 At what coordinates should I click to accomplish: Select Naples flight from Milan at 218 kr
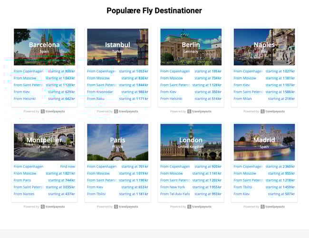click(264, 99)
